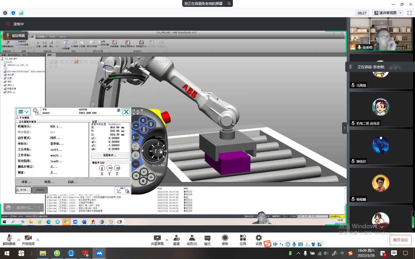Collapse chat box with arrow next to 说点什么
This screenshot has width=415, height=259.
coord(39,207)
